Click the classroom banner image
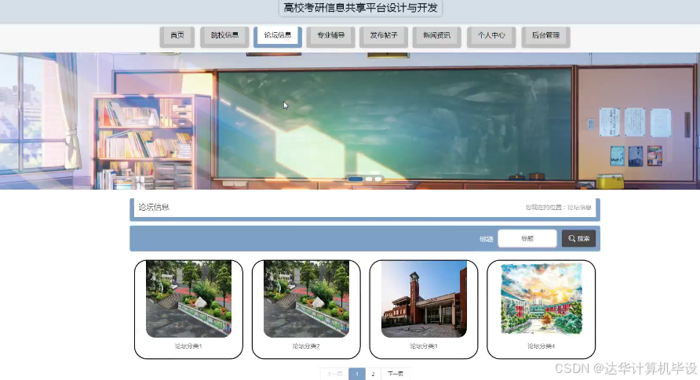This screenshot has width=700, height=380. 350,121
